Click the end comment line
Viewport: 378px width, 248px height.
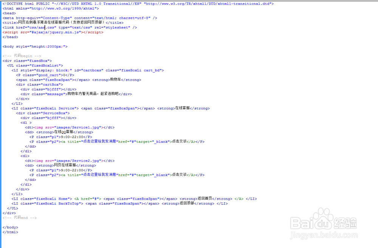[x=20, y=218]
